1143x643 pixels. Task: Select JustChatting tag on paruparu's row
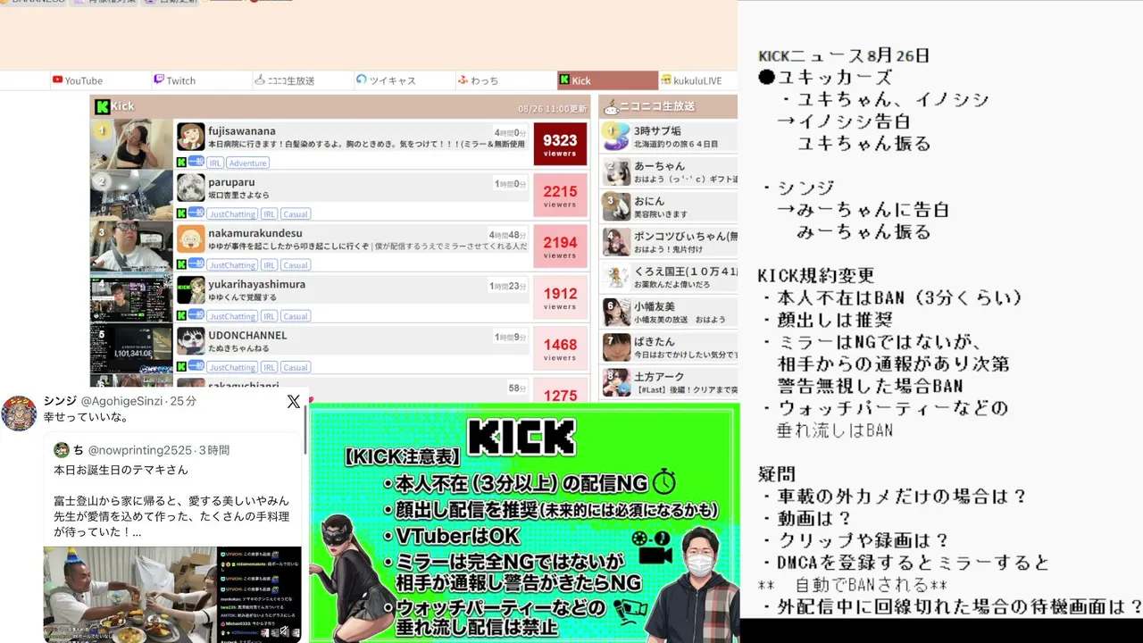pyautogui.click(x=233, y=214)
